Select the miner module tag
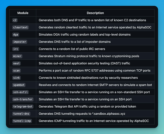Image resolution: width=164 pixels, height=134 pixels. (x=17, y=56)
